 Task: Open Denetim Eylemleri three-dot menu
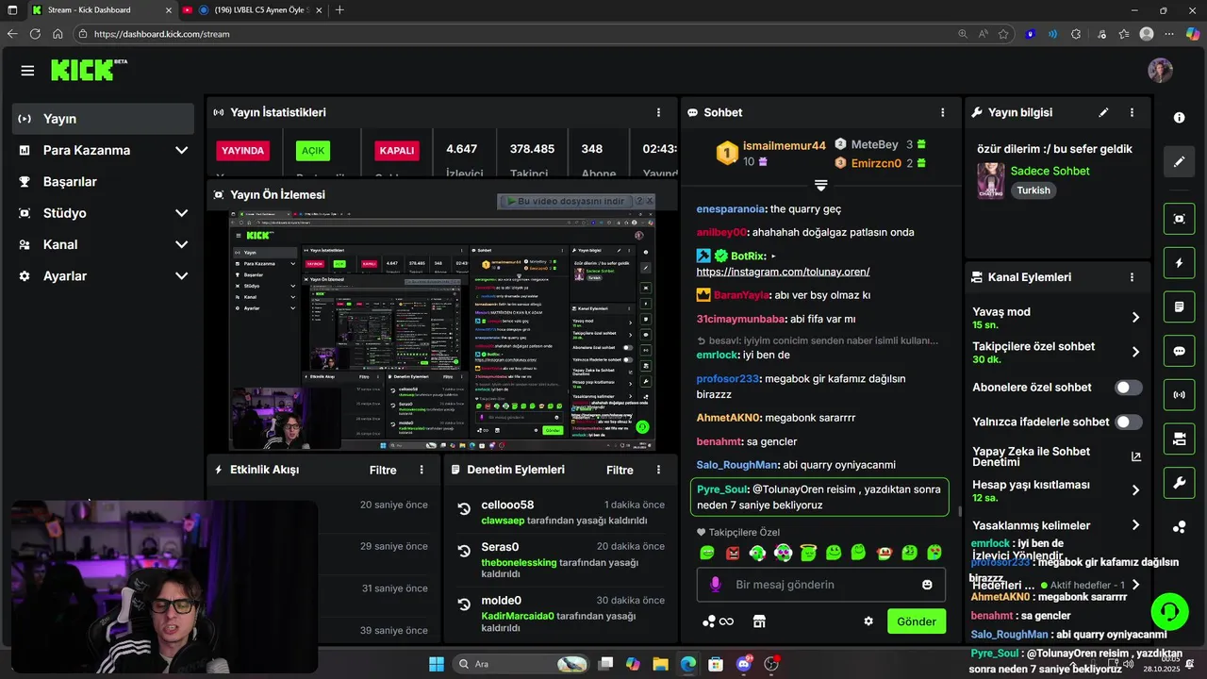[658, 470]
